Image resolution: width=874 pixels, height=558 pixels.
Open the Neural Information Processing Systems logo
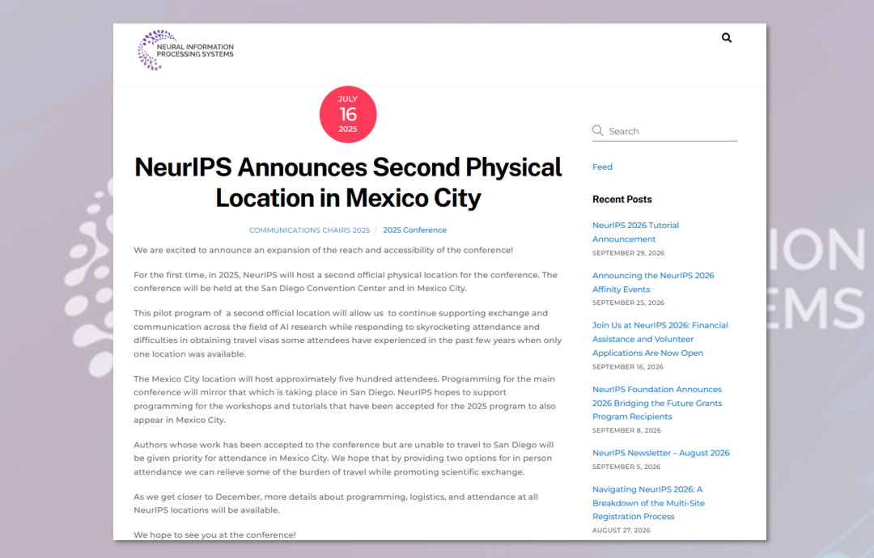(185, 50)
